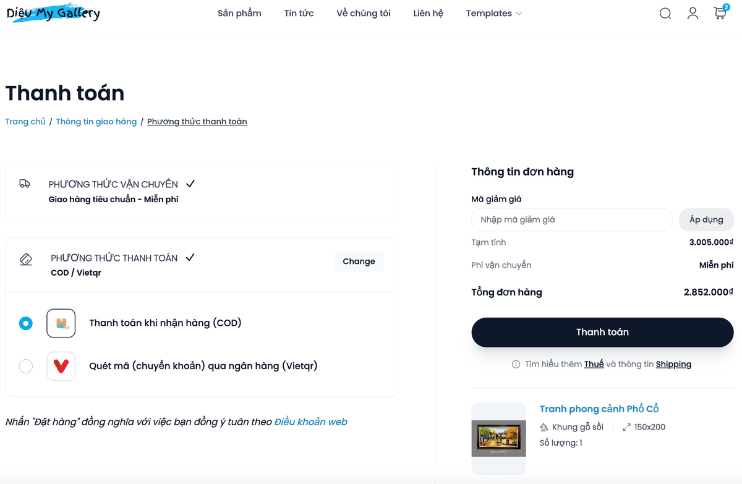Expand the Templates dropdown menu

[x=494, y=14]
